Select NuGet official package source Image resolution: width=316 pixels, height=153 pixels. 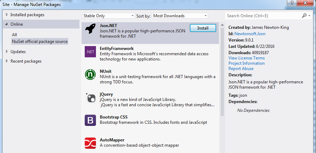[x=40, y=42]
